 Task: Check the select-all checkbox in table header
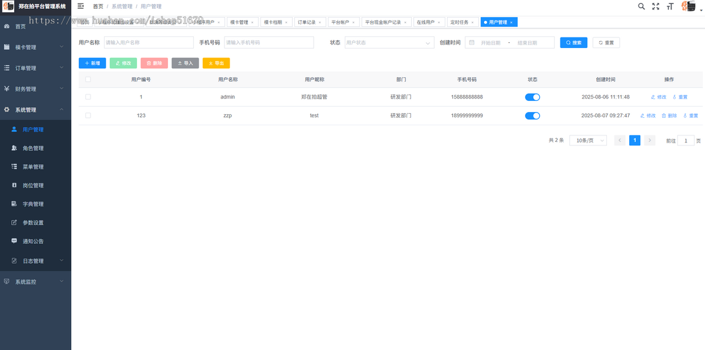[88, 79]
